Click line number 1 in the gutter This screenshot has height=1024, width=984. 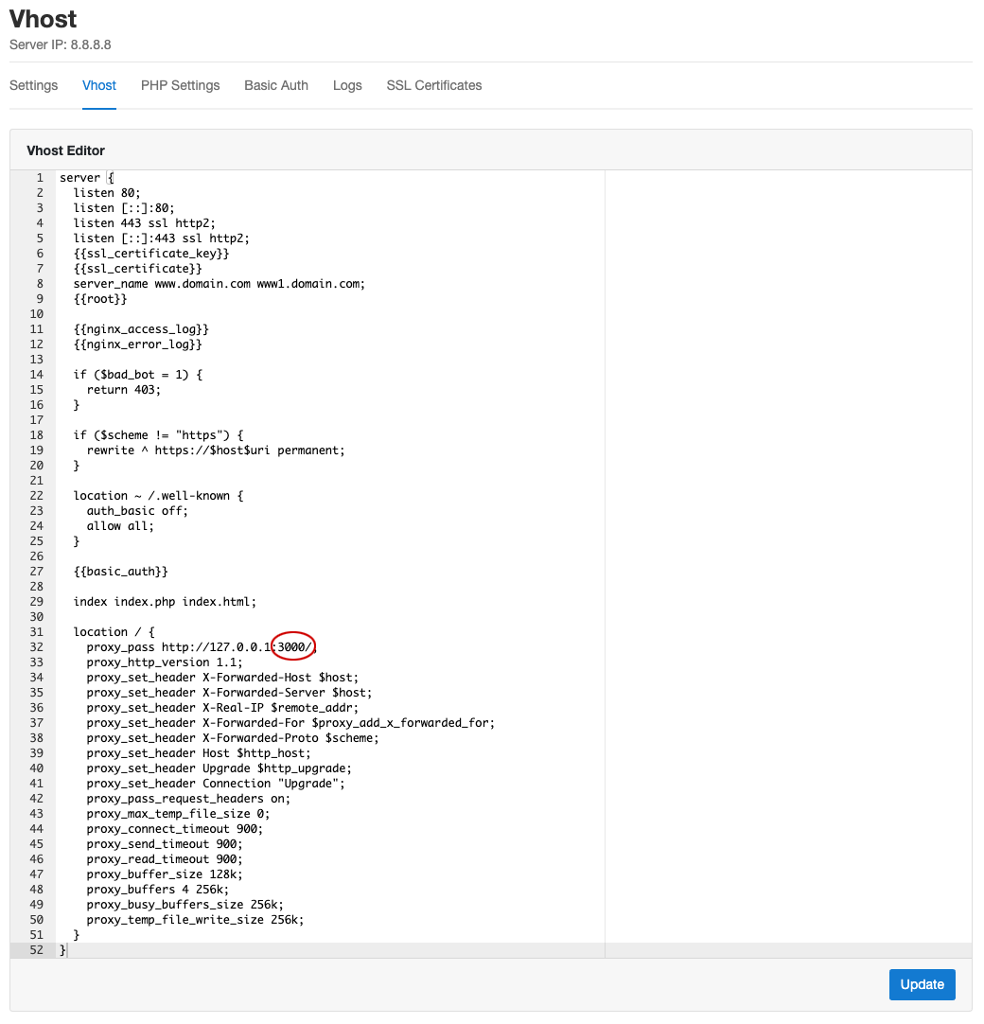[40, 178]
